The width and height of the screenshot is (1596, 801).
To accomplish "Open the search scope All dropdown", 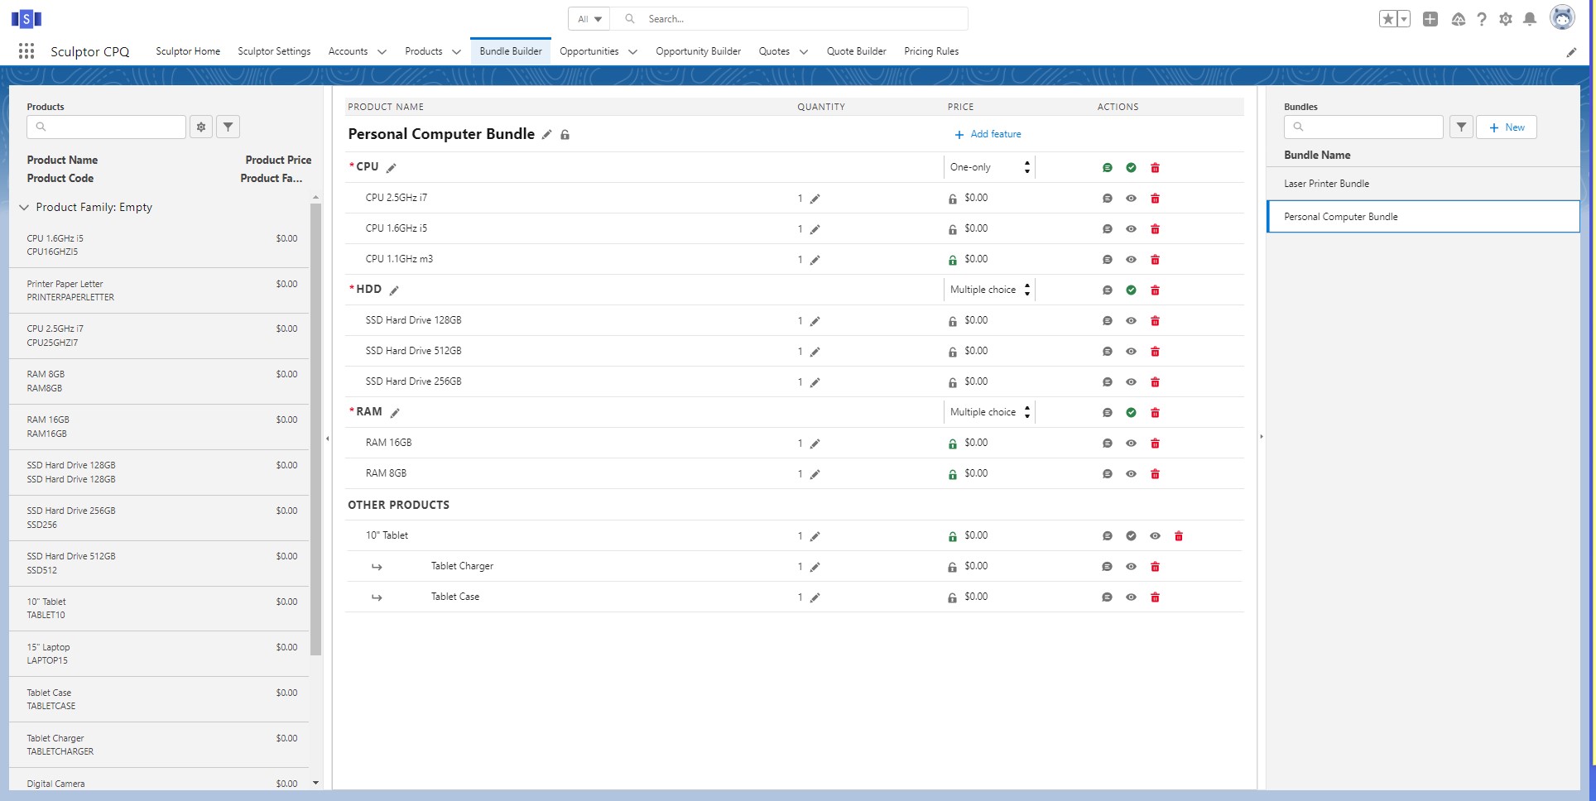I will click(x=589, y=19).
